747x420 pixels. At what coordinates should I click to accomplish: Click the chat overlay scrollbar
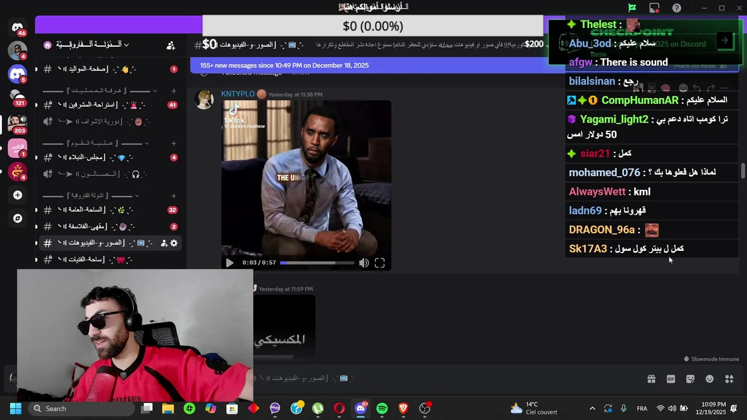click(743, 171)
